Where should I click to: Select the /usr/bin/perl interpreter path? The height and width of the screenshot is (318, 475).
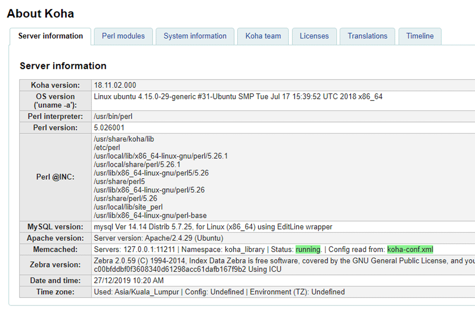pos(113,117)
